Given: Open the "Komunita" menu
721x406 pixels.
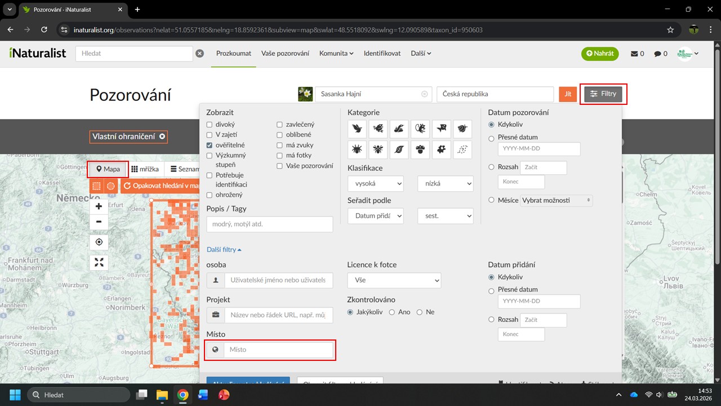Looking at the screenshot, I should [336, 54].
